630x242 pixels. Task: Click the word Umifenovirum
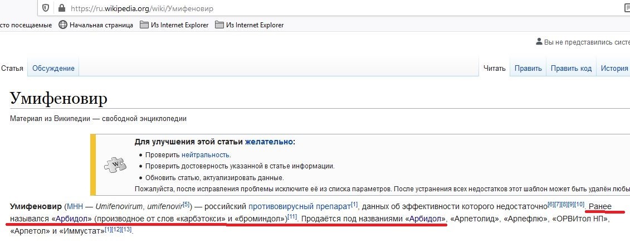(x=119, y=207)
